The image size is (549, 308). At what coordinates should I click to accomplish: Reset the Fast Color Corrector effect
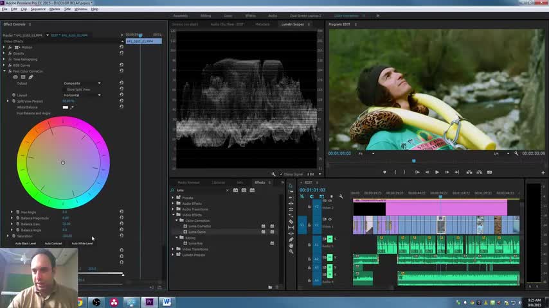pyautogui.click(x=122, y=71)
